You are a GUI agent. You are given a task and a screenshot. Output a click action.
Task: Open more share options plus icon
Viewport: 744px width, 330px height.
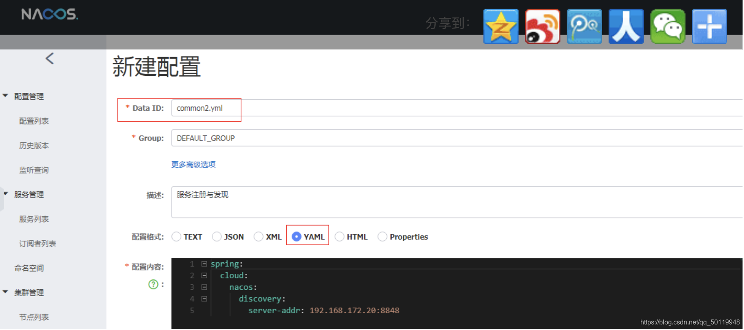[709, 26]
